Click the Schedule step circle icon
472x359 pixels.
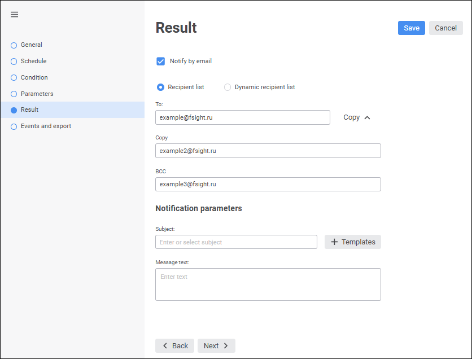14,62
